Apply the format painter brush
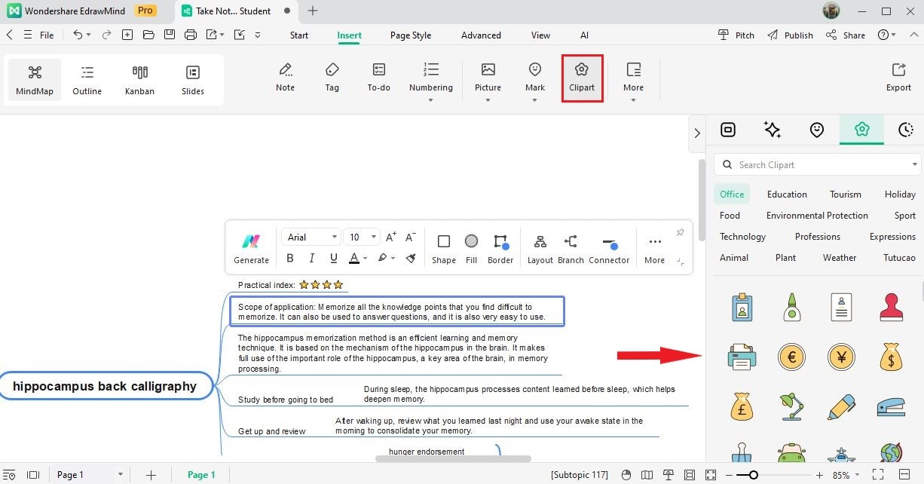The image size is (924, 484). 411,258
